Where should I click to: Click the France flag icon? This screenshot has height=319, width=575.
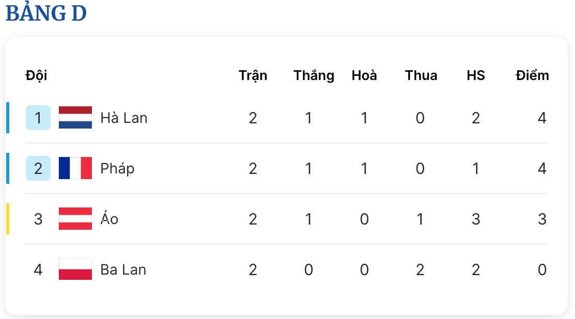coord(75,168)
